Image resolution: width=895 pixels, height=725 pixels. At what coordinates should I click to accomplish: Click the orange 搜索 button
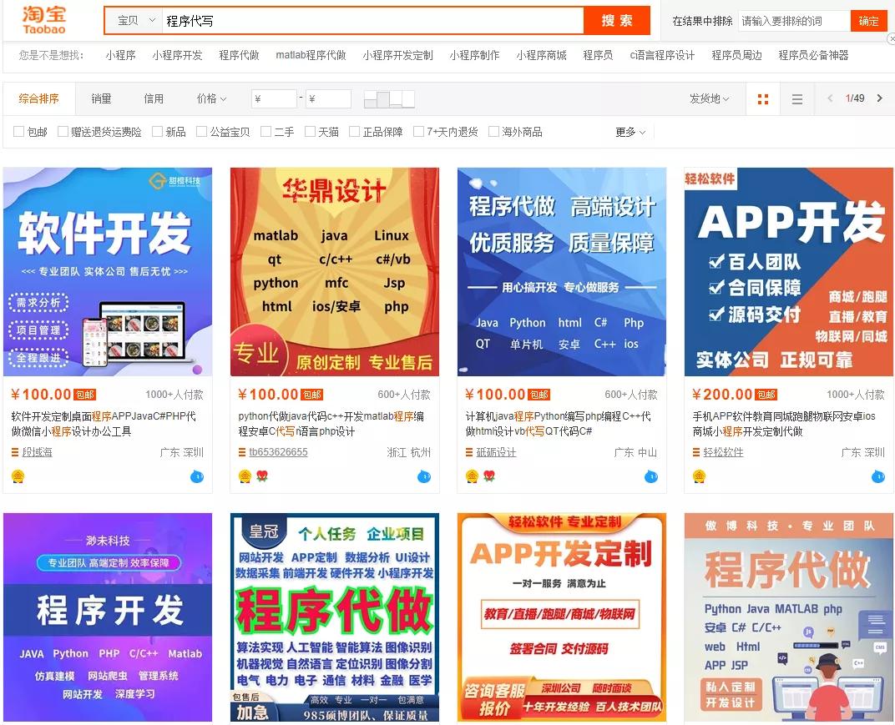(617, 21)
